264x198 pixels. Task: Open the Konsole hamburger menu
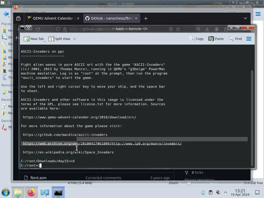pos(249,39)
